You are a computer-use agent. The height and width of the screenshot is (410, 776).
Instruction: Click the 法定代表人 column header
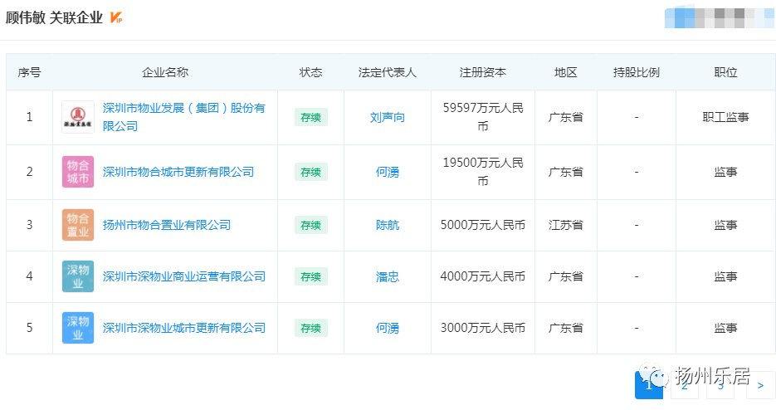[x=387, y=72]
